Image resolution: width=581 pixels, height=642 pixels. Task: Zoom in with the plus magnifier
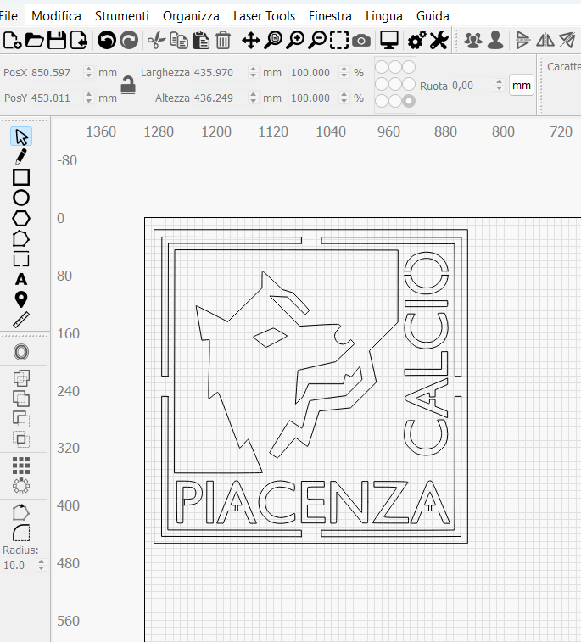point(295,41)
